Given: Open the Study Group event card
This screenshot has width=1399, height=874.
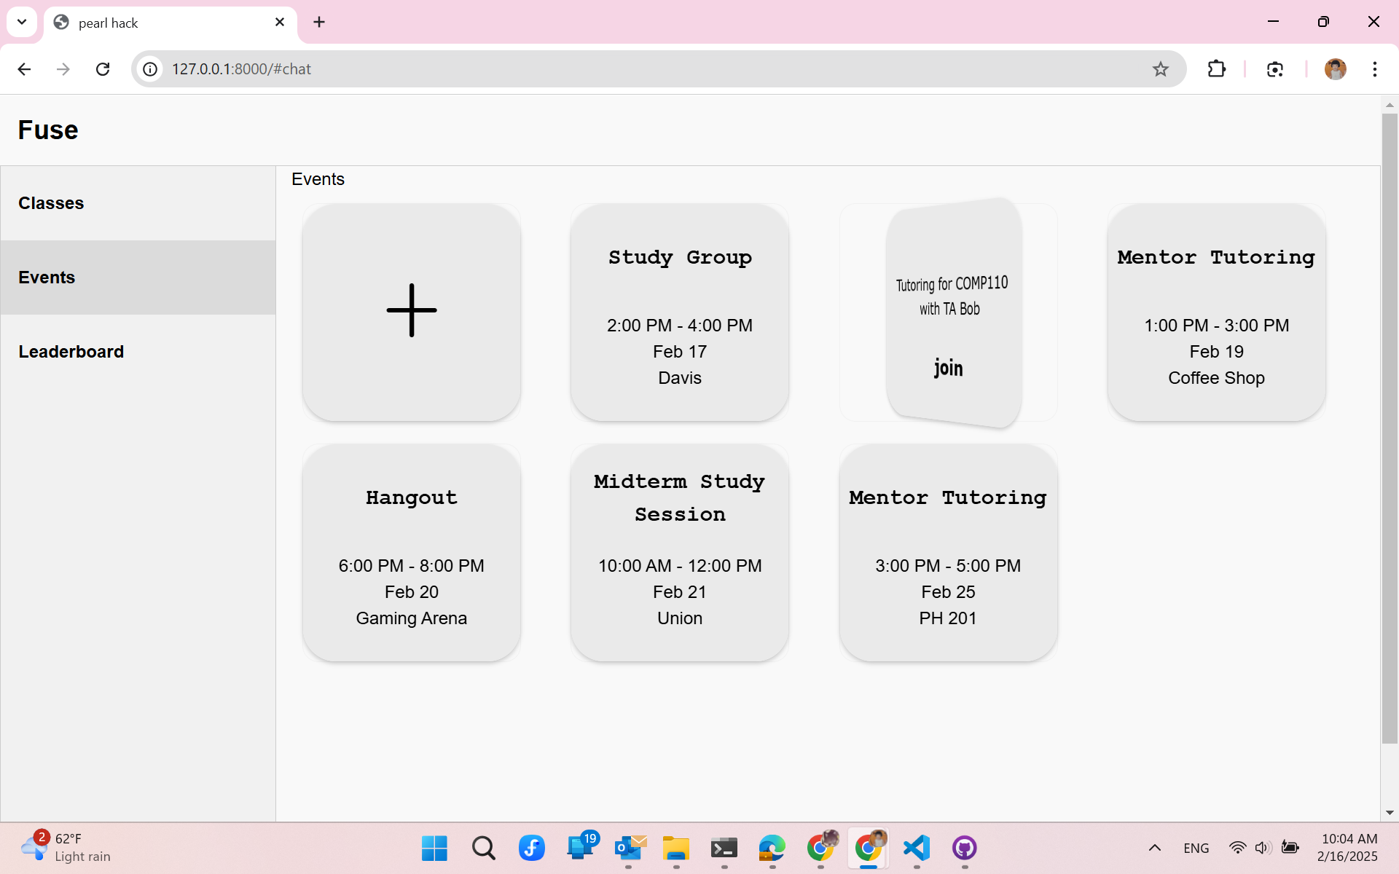Looking at the screenshot, I should (x=679, y=313).
